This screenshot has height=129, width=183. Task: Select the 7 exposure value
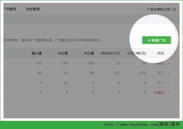41,83
